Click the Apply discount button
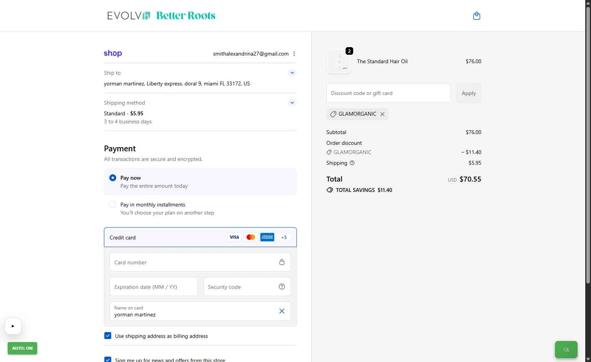 pyautogui.click(x=469, y=93)
